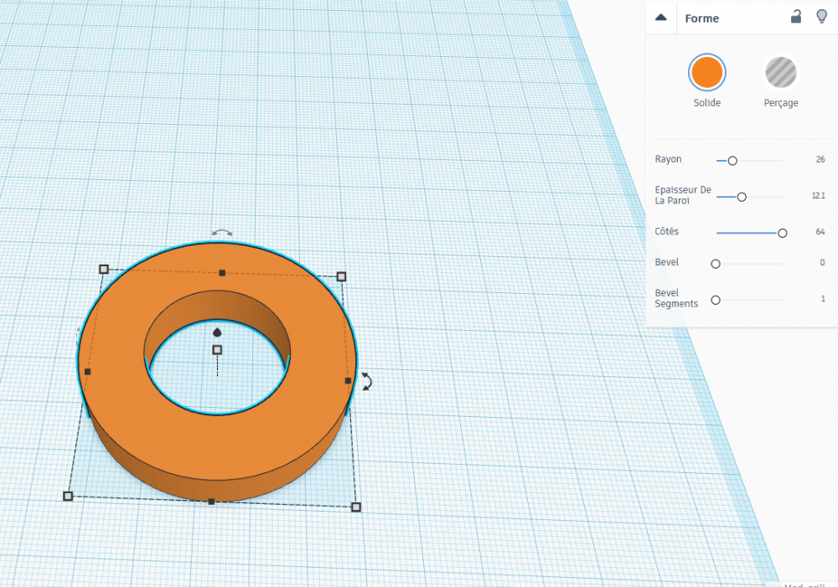Click the Côtés parameter label
838x587 pixels.
point(666,231)
